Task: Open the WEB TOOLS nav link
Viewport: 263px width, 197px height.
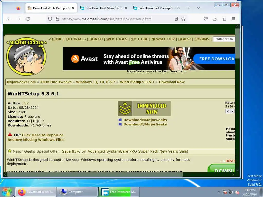Action: [117, 39]
